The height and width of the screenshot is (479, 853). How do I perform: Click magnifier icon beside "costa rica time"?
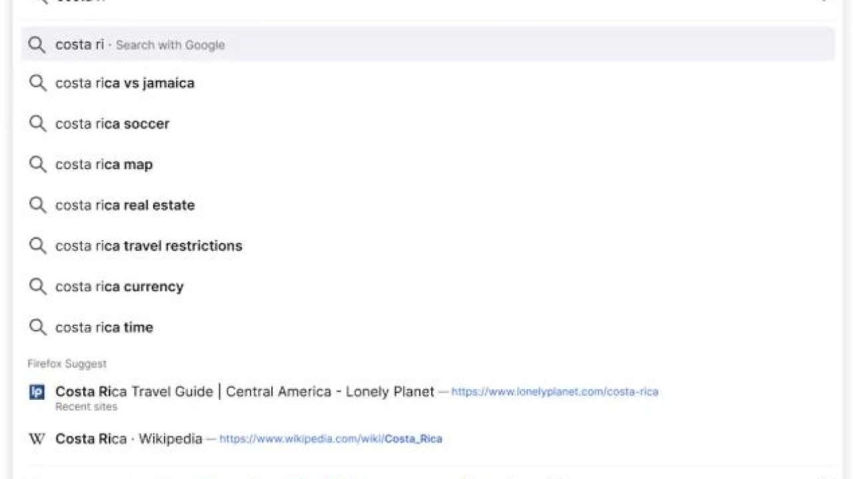click(37, 327)
